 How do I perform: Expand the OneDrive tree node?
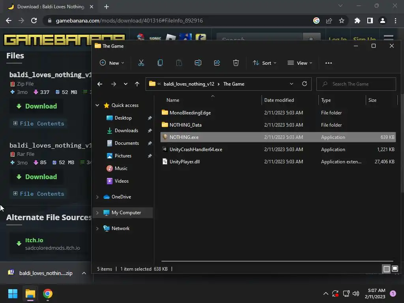tap(97, 197)
